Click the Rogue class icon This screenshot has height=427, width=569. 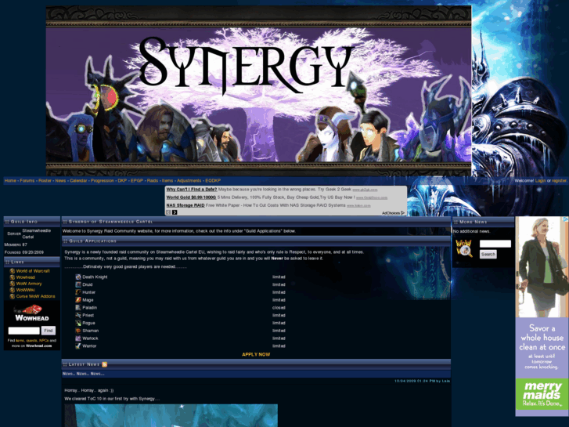(x=78, y=323)
